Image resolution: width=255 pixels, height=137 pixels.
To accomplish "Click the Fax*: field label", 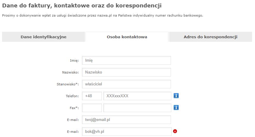I will click(74, 108).
